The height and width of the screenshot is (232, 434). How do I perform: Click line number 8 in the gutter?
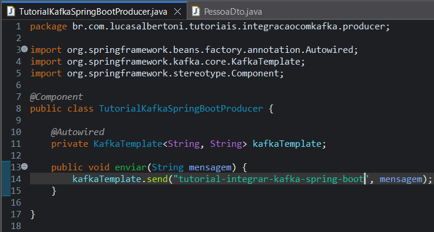[x=18, y=109]
